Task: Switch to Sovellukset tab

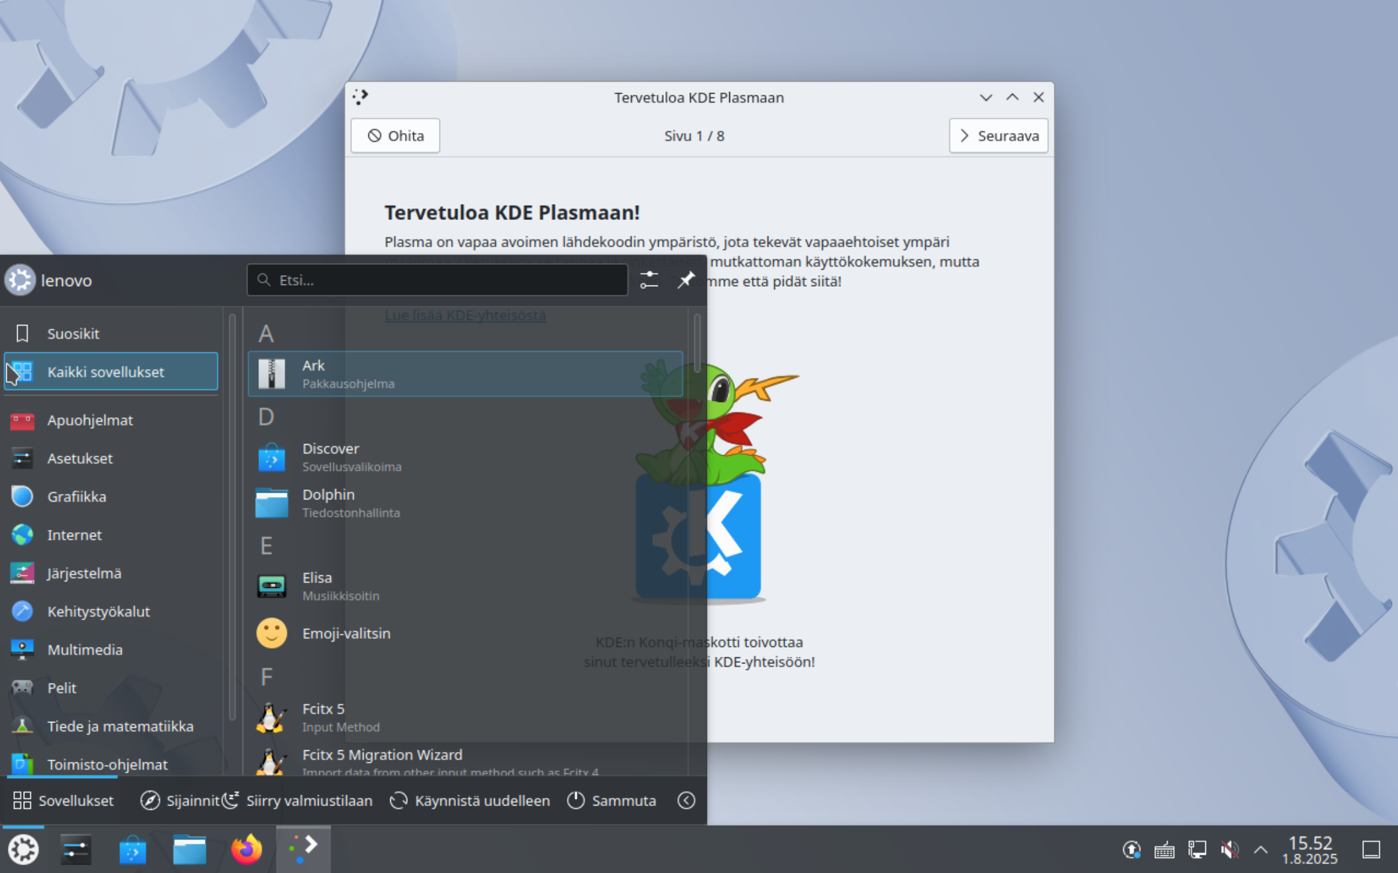Action: pos(64,801)
